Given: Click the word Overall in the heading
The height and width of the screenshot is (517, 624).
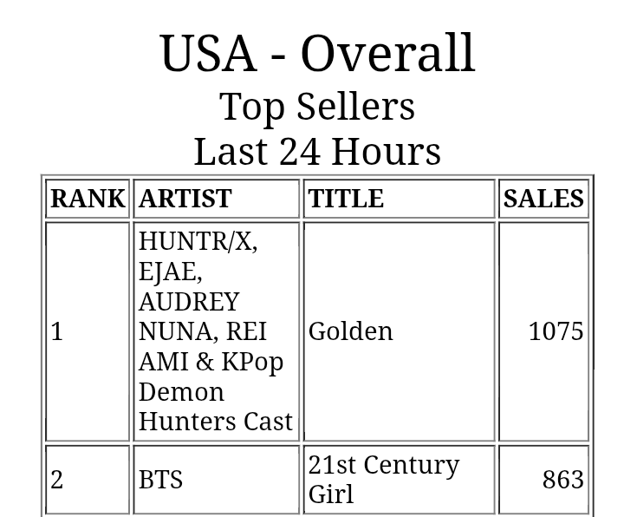Looking at the screenshot, I should 388,54.
